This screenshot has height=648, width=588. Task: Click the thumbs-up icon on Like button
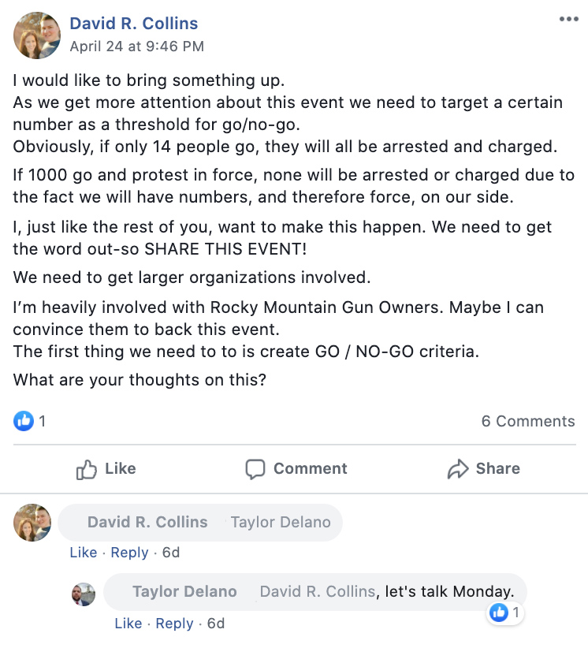[86, 470]
